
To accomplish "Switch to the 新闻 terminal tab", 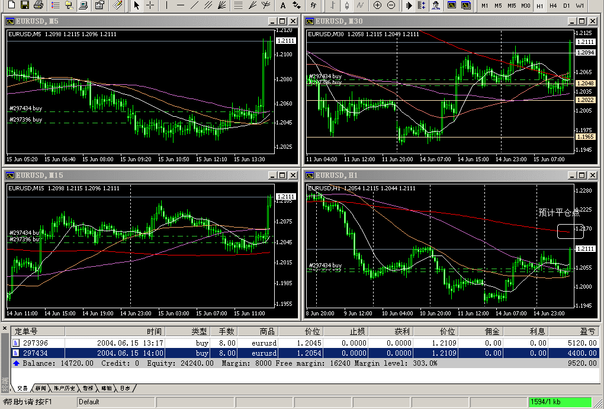I will 40,388.
